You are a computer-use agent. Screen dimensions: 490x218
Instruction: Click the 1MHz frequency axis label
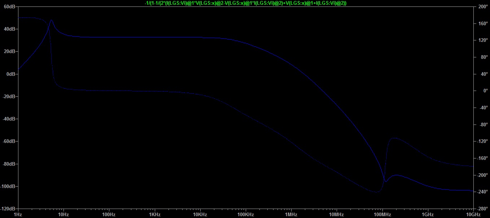(x=291, y=214)
